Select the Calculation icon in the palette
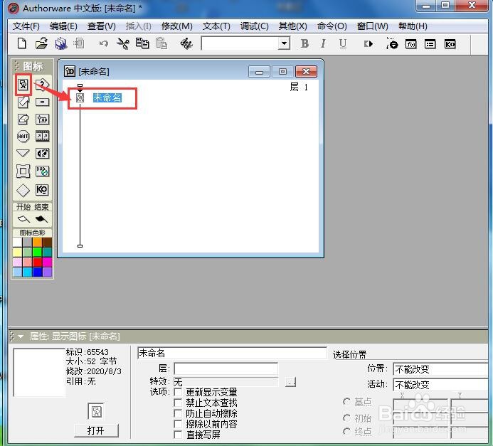The image size is (493, 446). pyautogui.click(x=42, y=102)
